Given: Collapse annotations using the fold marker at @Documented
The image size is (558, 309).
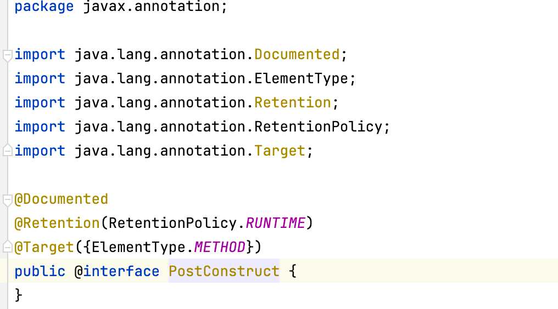Looking at the screenshot, I should coord(8,200).
